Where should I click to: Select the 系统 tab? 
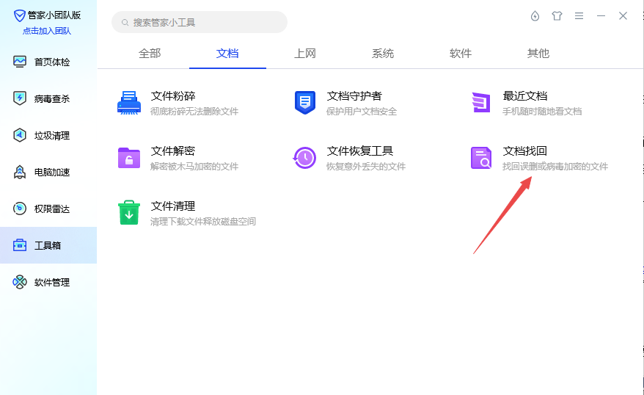pos(383,54)
